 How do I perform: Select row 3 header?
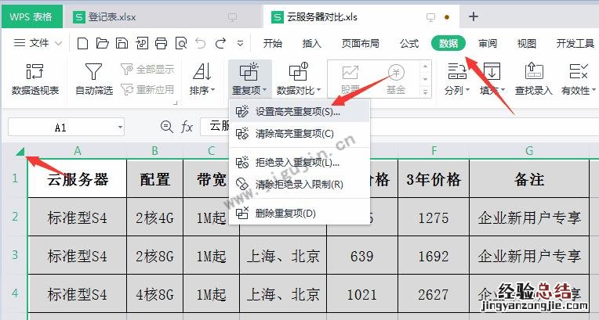point(15,255)
